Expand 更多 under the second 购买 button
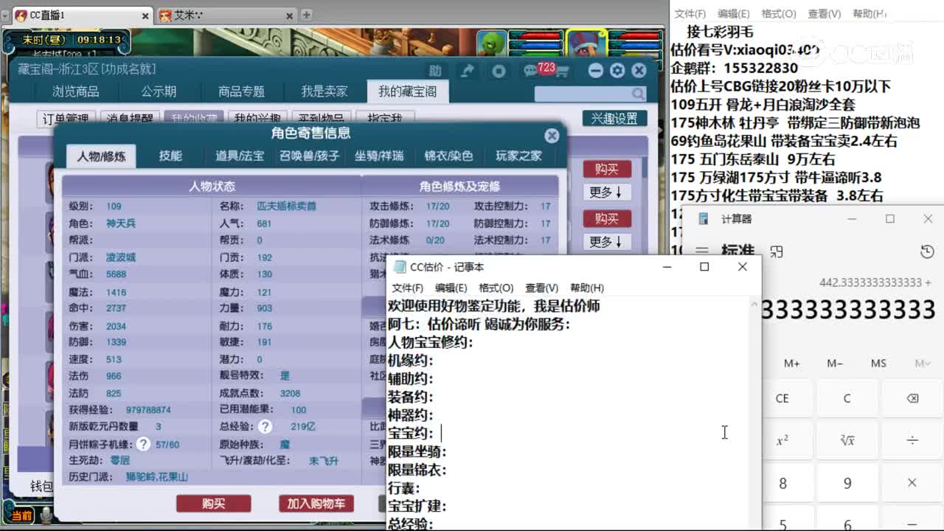 click(606, 242)
